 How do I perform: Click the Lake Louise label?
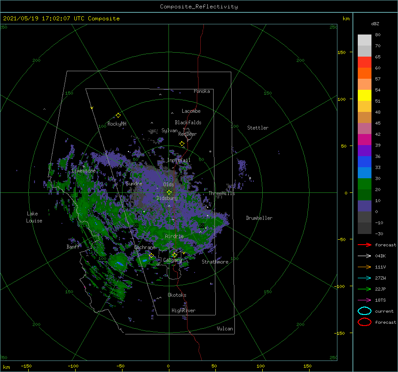(34, 217)
